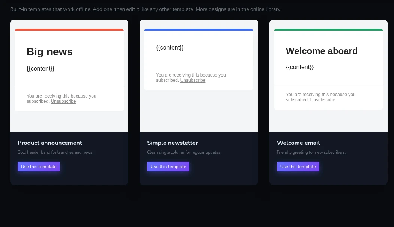Viewport: 394px width, 227px height.
Task: Click the 'Built-in templates that work offline' description
Action: click(146, 9)
